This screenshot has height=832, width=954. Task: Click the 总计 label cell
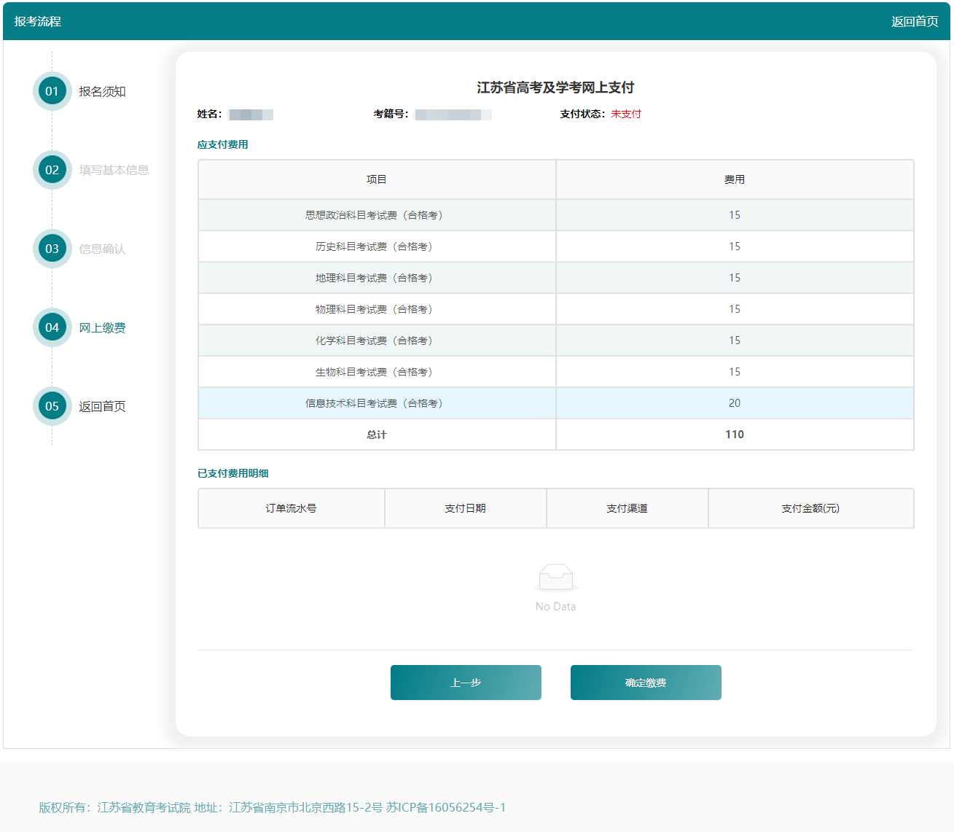click(377, 435)
